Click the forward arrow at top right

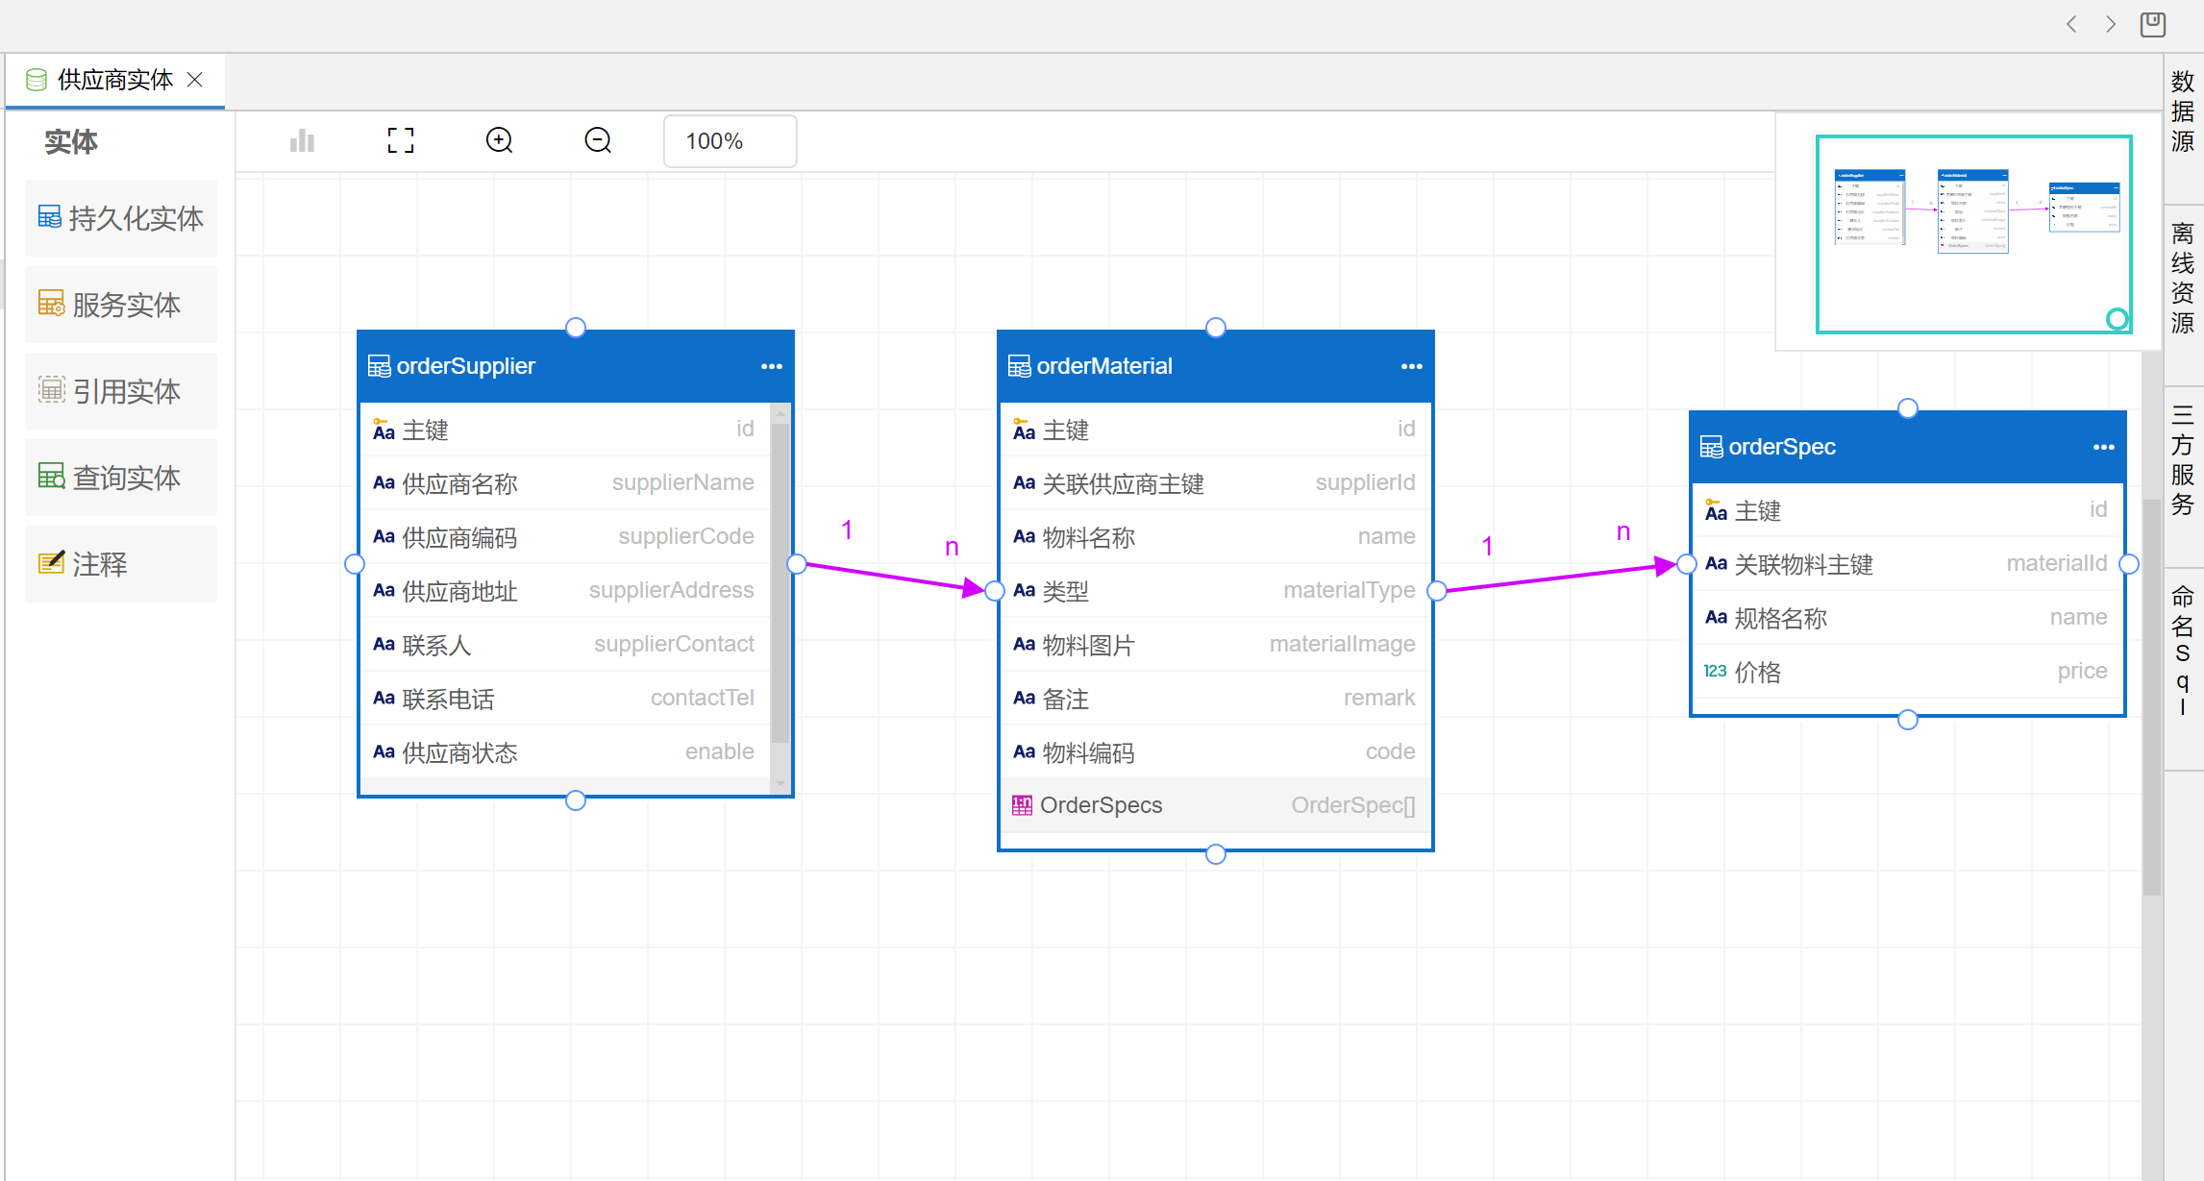2111,24
